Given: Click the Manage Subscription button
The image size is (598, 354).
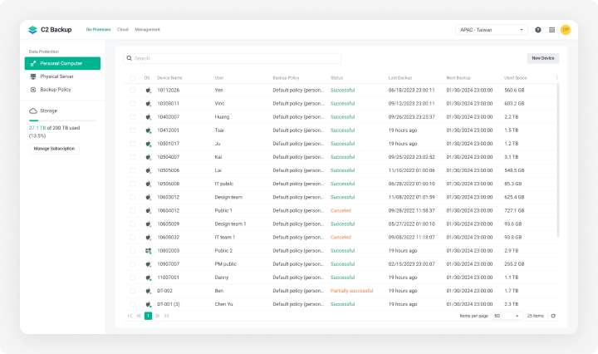Looking at the screenshot, I should (x=54, y=149).
